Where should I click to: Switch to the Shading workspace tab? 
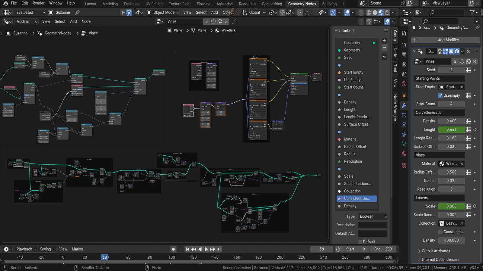coord(203,4)
